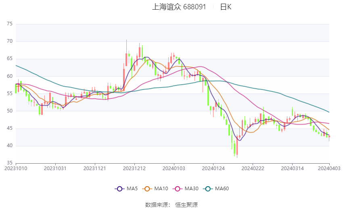Click the 20231212 date axis label
Viewport: 343px width, 208px height.
(x=134, y=168)
